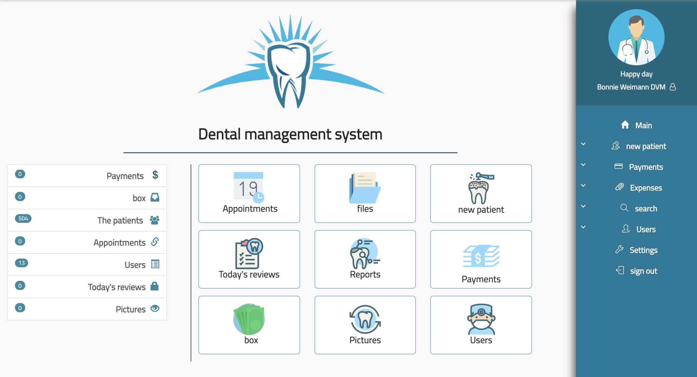Expand the Payments sidebar chevron
Screen dimensions: 697x377
[x=583, y=165]
